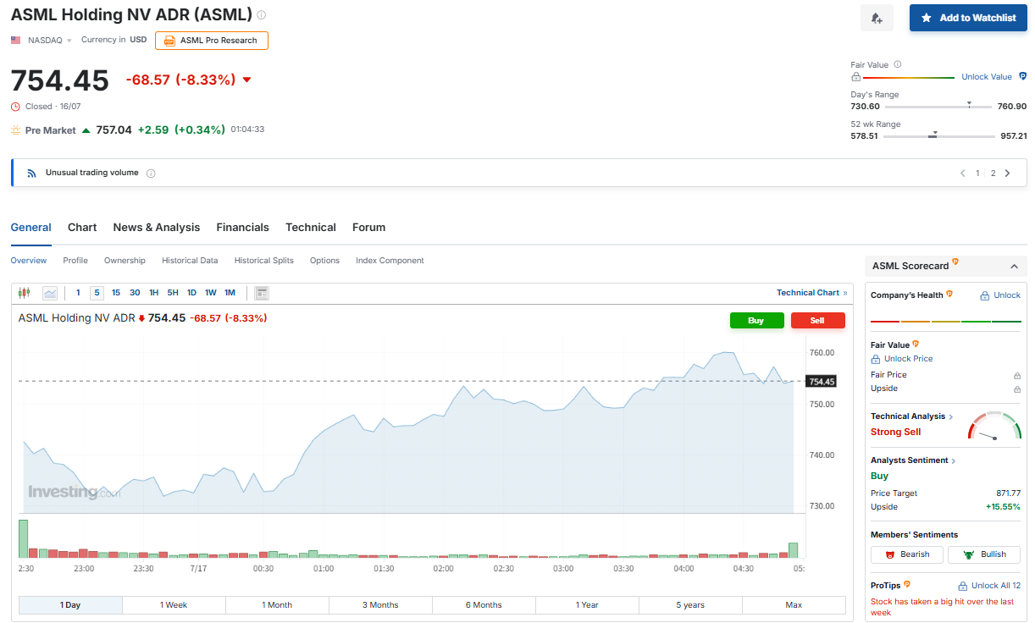The height and width of the screenshot is (623, 1035).
Task: Set chart interval to 1W
Action: [211, 293]
